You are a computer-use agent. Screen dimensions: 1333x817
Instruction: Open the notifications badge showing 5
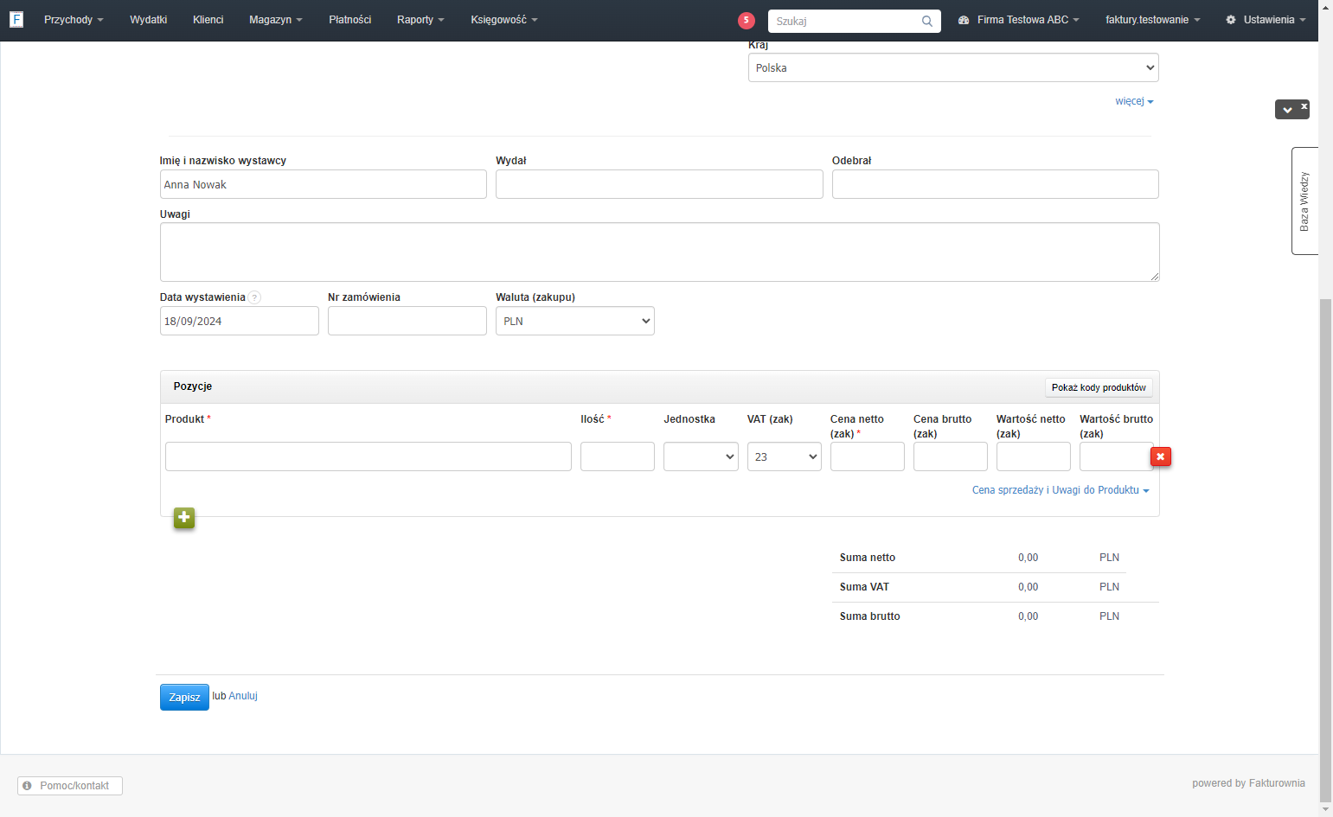[747, 20]
